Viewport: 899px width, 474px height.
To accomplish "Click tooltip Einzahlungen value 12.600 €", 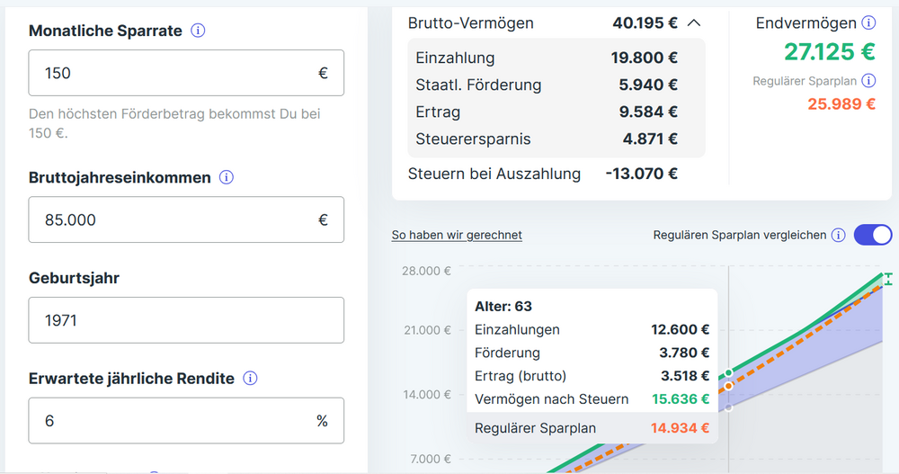I will pos(680,329).
